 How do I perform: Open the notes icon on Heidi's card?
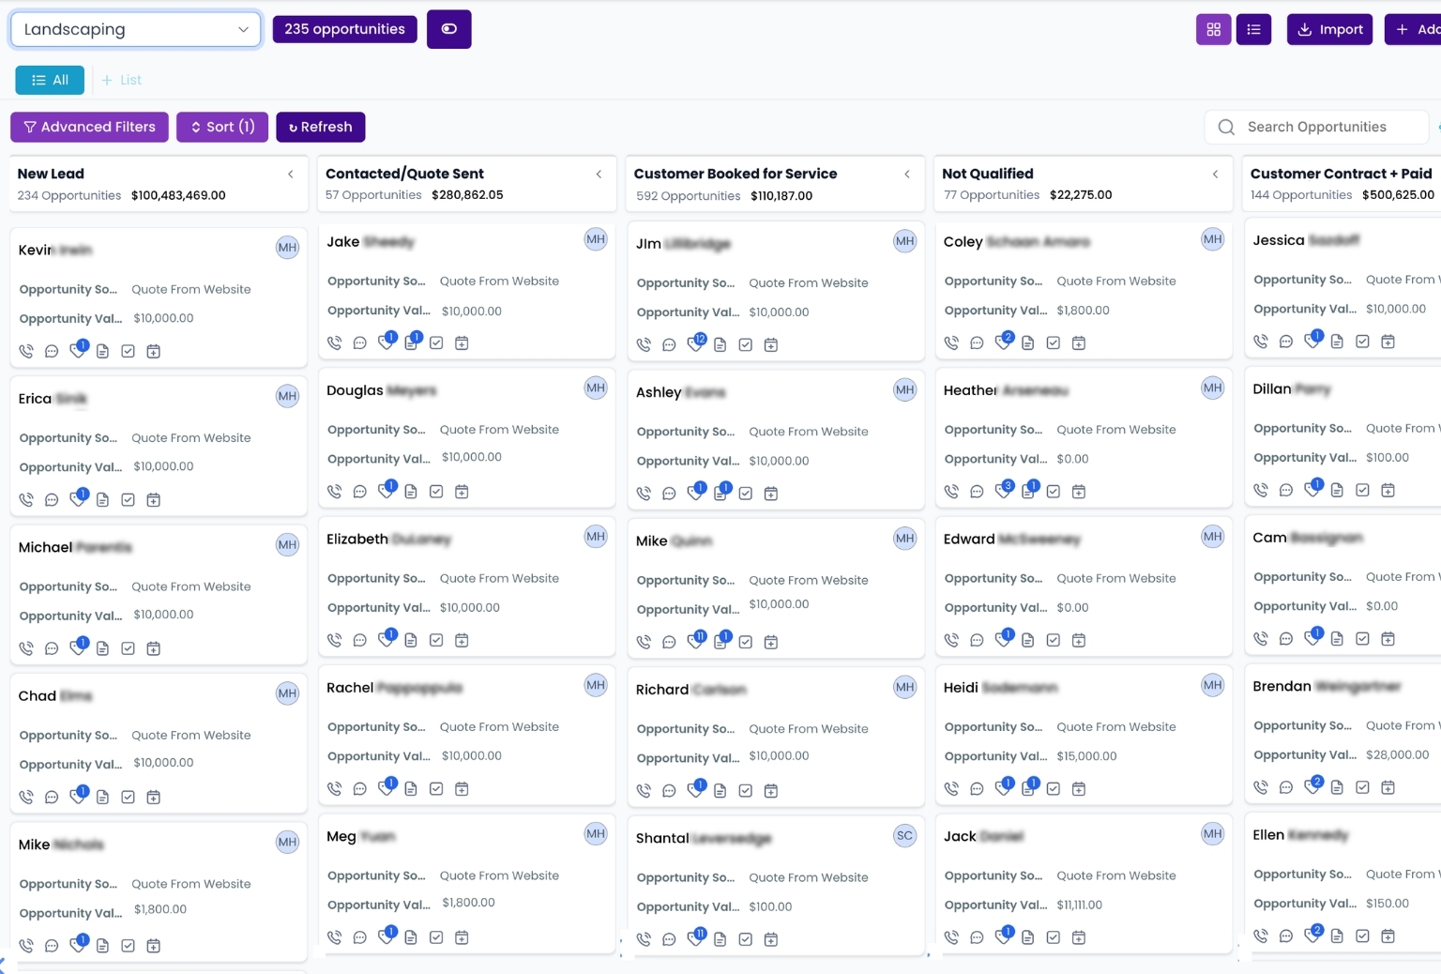1027,788
